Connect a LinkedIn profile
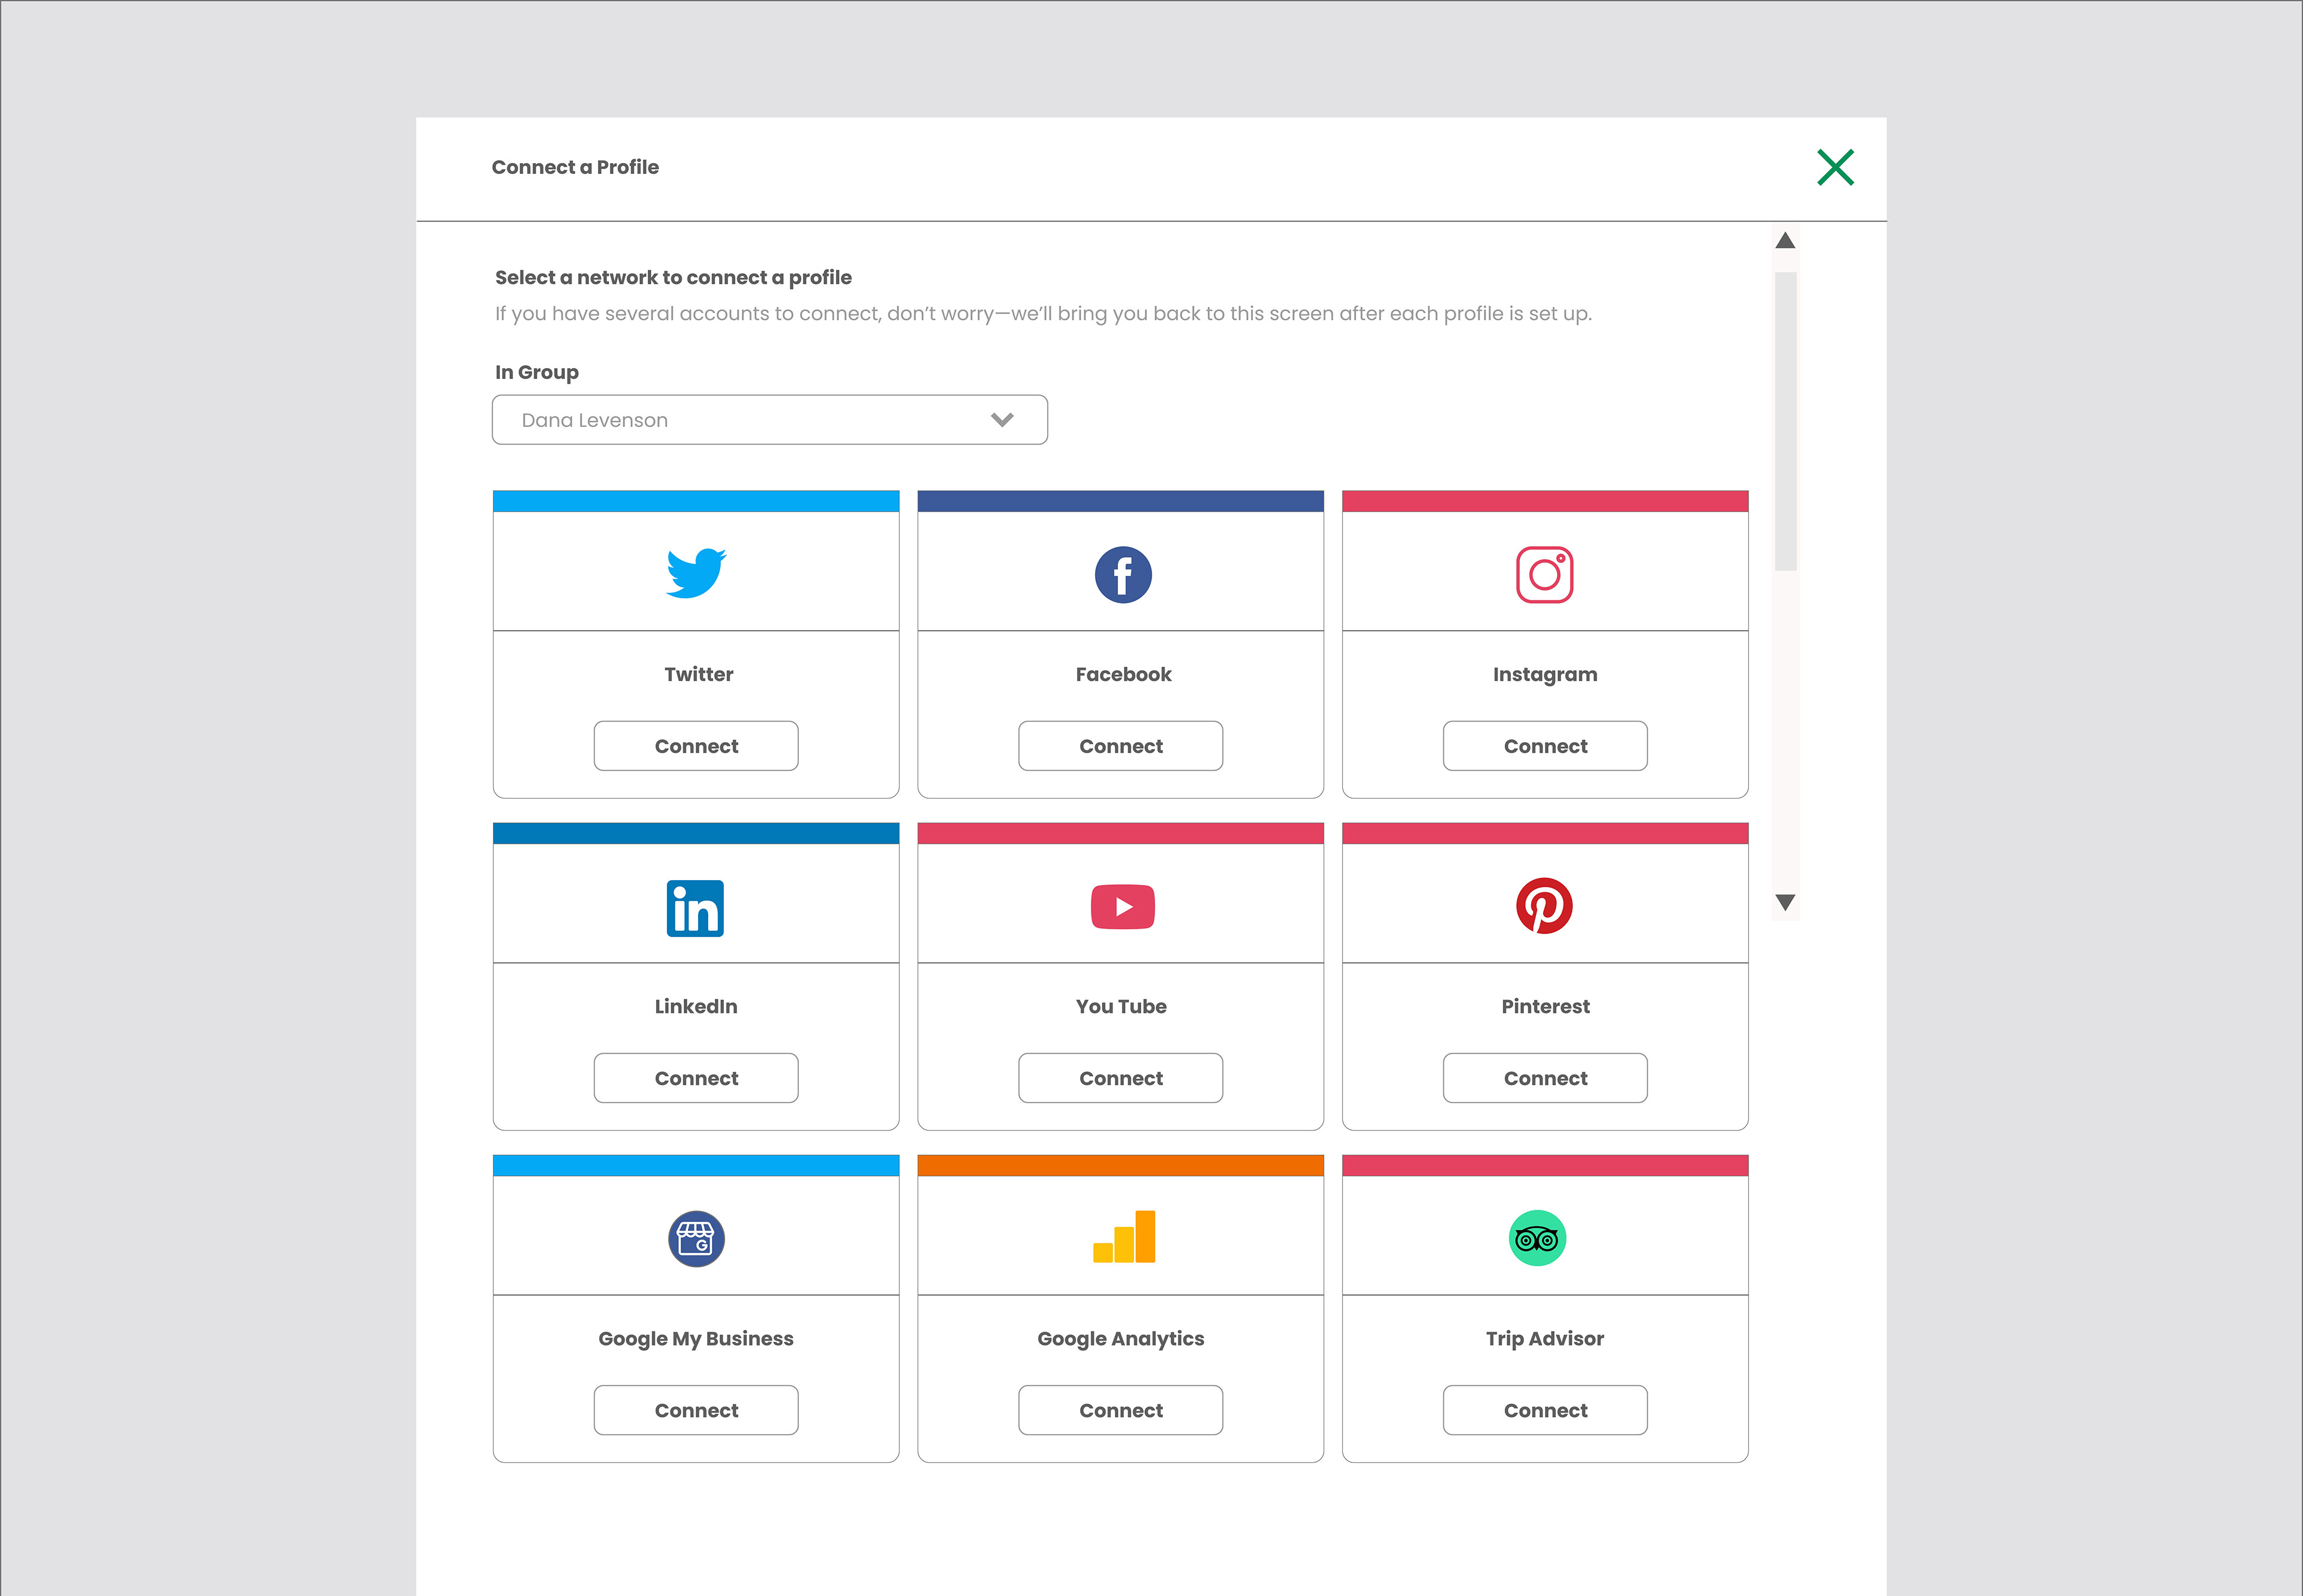The image size is (2303, 1596). (696, 1078)
